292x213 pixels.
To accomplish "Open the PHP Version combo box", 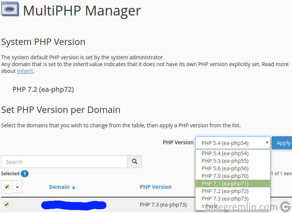I will (x=232, y=143).
